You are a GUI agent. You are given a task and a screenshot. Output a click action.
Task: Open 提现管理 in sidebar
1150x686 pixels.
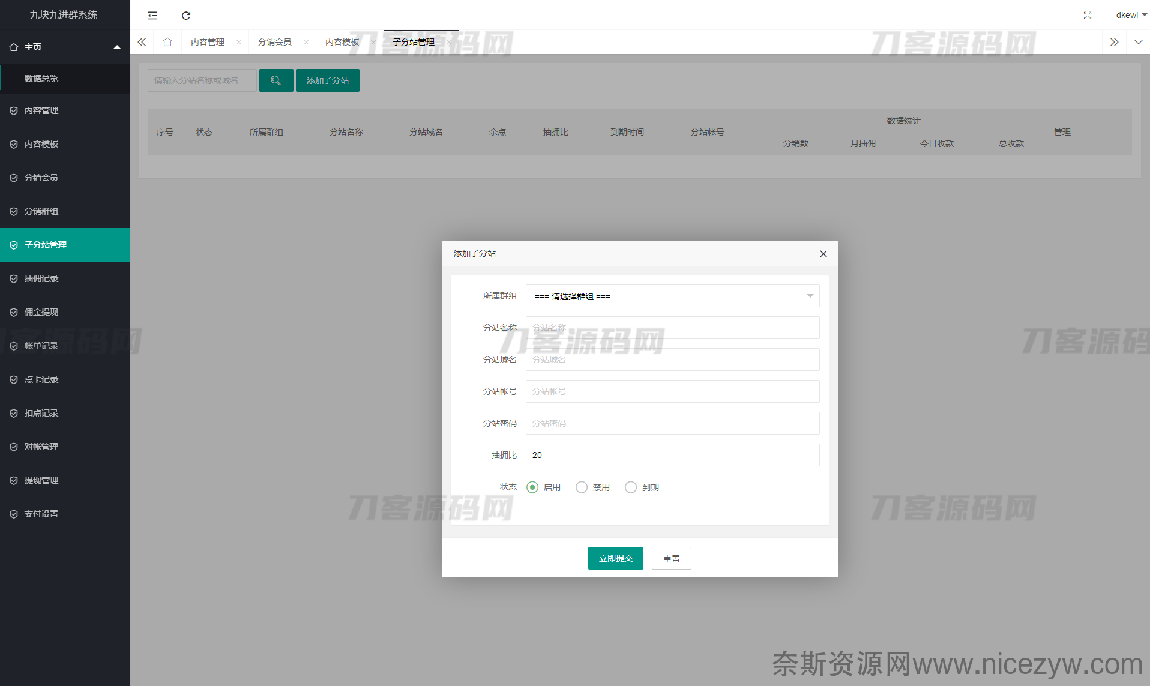pyautogui.click(x=65, y=480)
